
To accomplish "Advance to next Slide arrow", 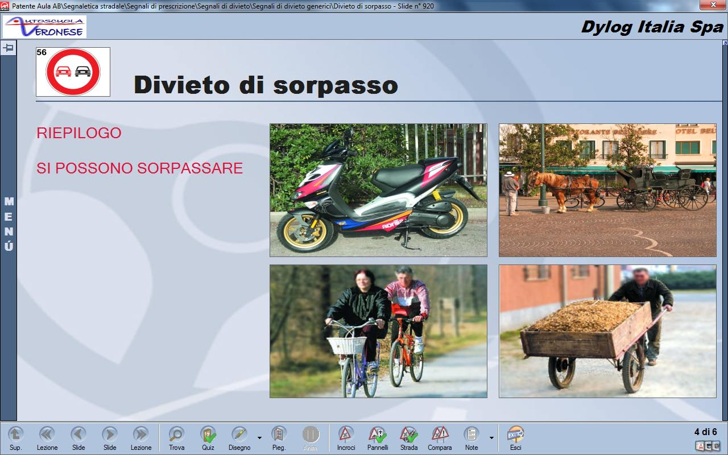I will (110, 438).
